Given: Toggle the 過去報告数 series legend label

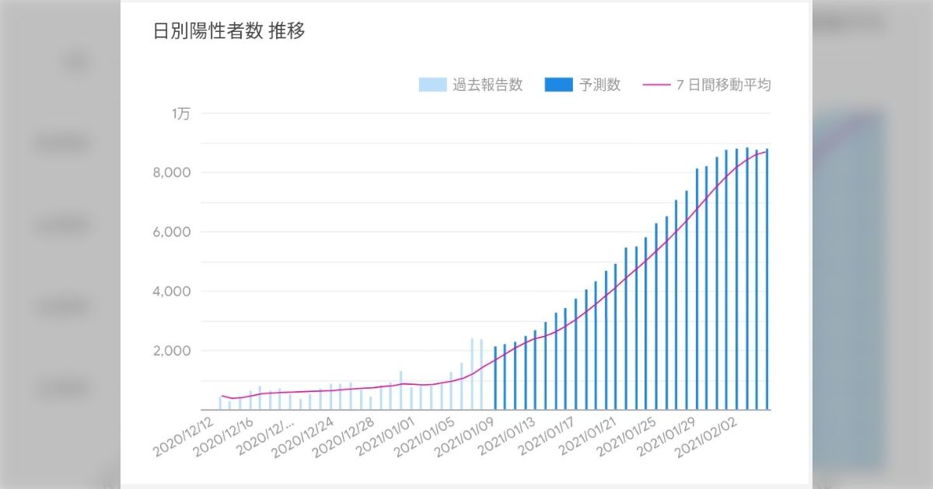Looking at the screenshot, I should click(487, 85).
